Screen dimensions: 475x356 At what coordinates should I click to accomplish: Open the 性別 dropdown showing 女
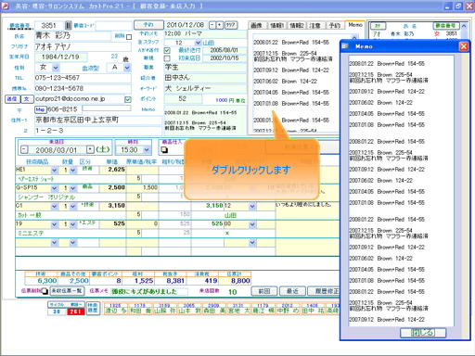pos(56,68)
